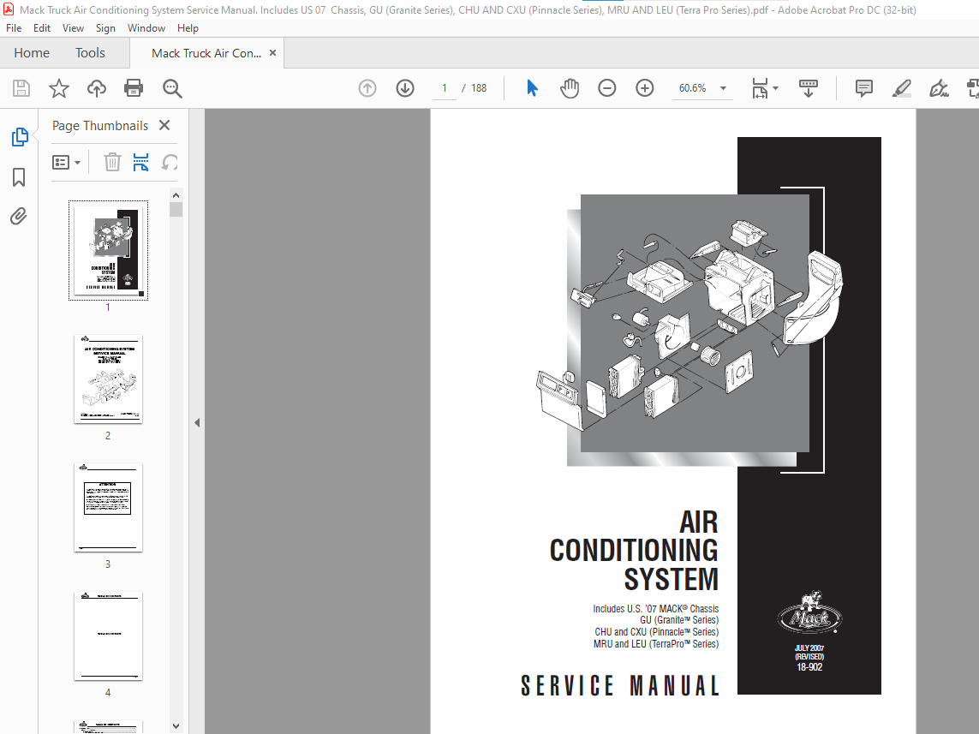Zoom in with plus button
Image resolution: width=979 pixels, height=734 pixels.
(x=644, y=88)
